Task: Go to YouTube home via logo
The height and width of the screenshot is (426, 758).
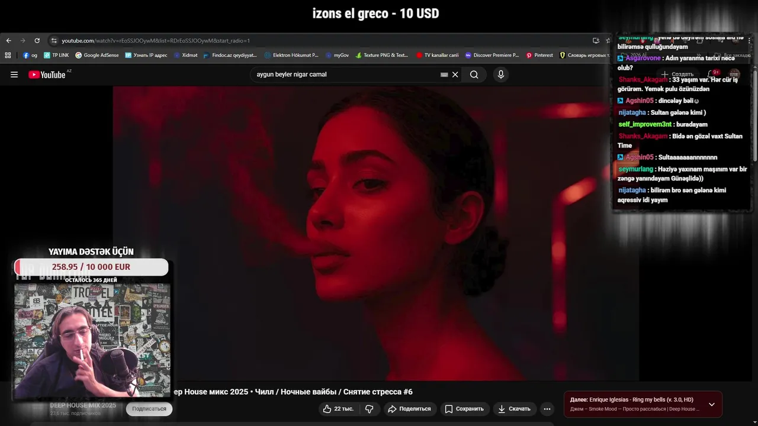Action: coord(47,75)
